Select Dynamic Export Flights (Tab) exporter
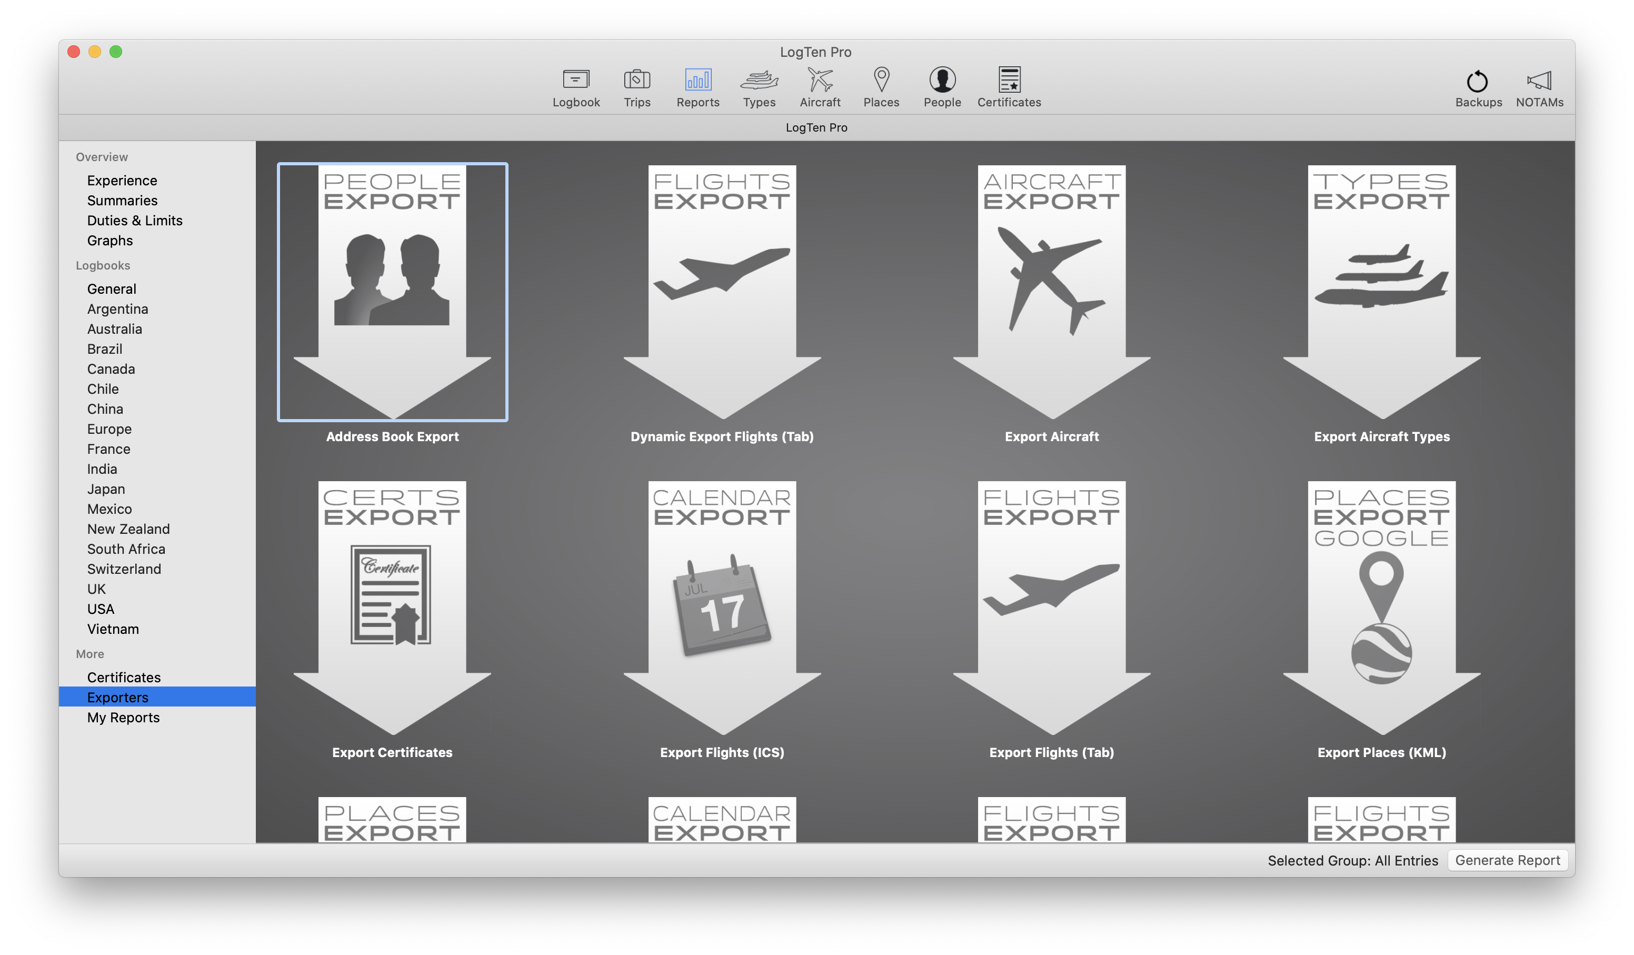 coord(722,292)
